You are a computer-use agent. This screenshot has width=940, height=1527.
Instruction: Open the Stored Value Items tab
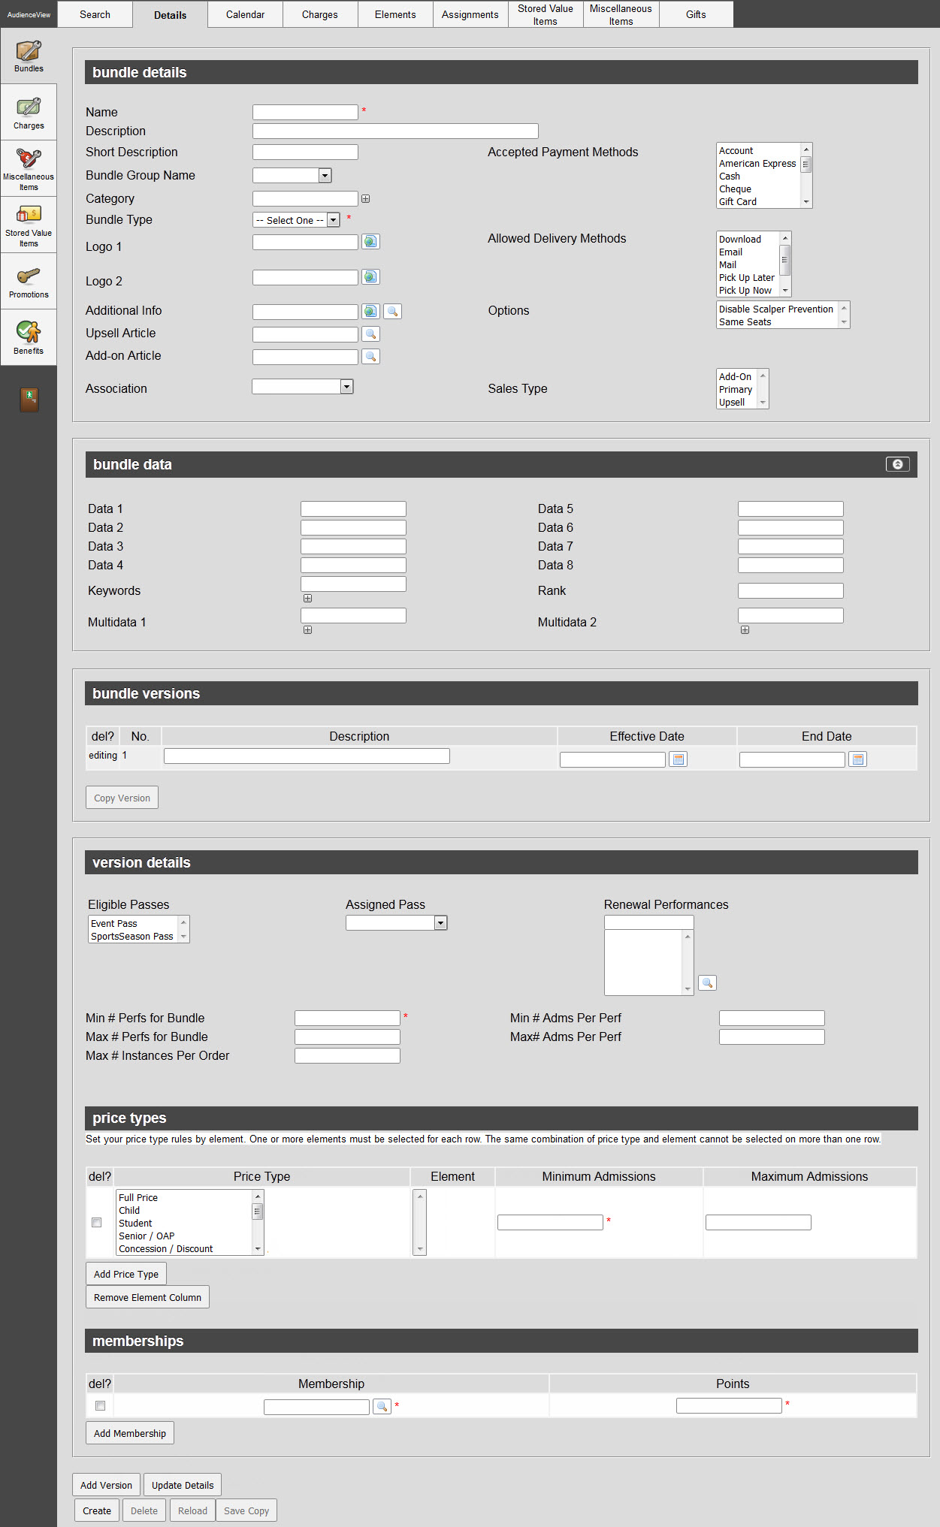(546, 14)
